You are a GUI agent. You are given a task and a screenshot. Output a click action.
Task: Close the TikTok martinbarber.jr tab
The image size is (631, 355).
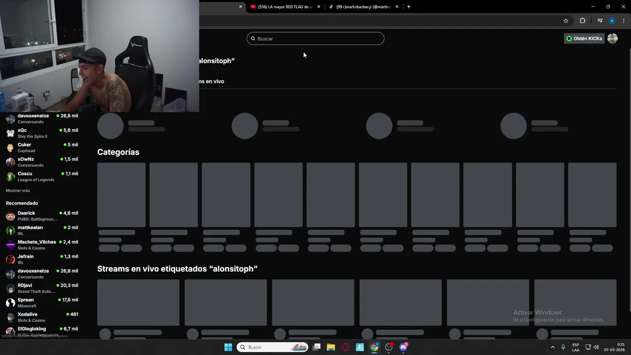pyautogui.click(x=397, y=7)
